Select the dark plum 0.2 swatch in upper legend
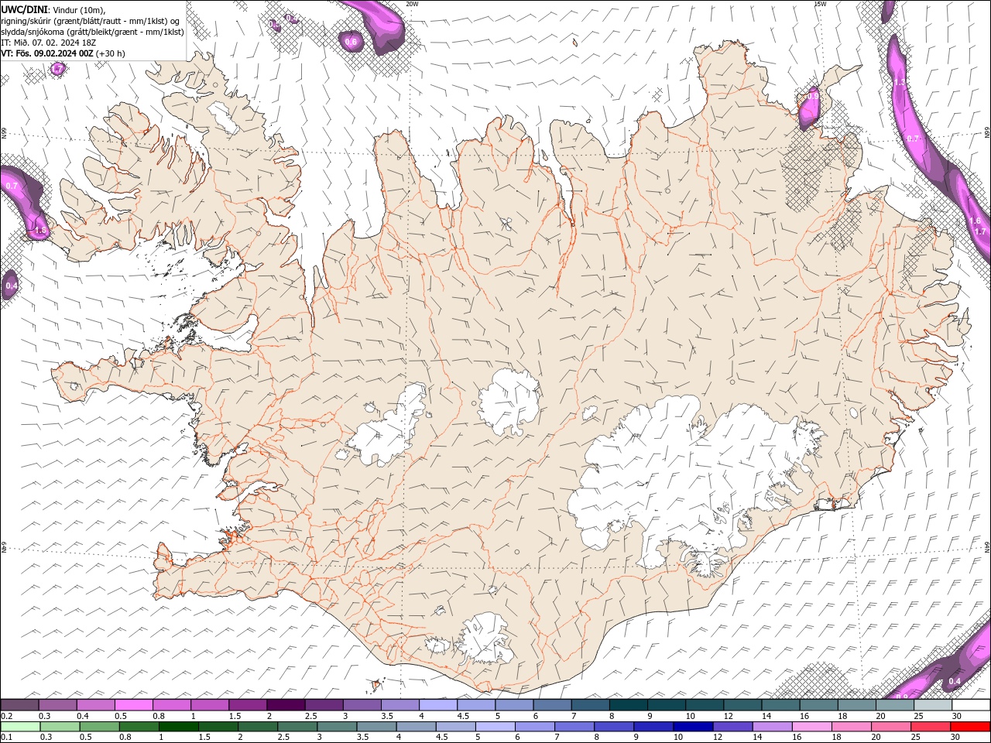The width and height of the screenshot is (991, 743). pos(20,705)
